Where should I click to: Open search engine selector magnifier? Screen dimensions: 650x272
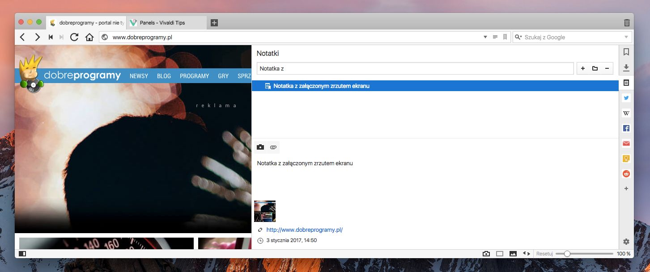click(x=518, y=37)
